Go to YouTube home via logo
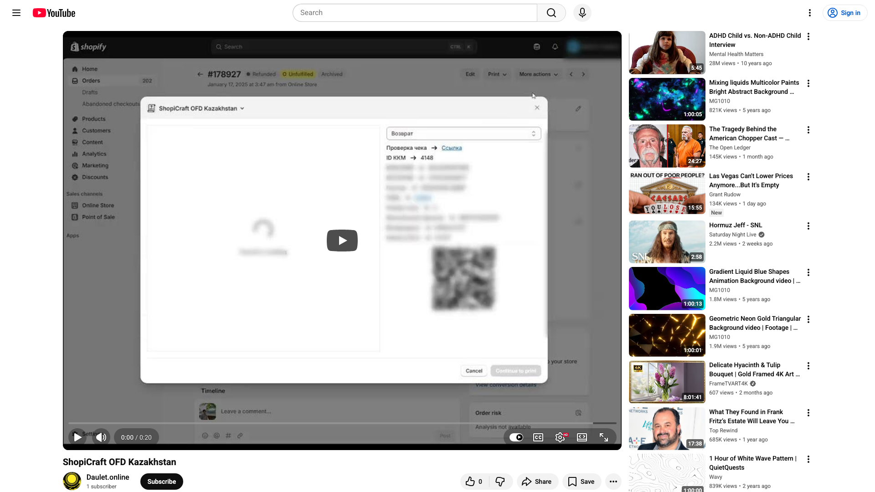 [54, 13]
